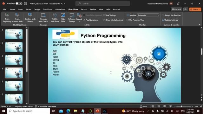Switch to Insert tab
Viewport: 203px width, 114px height.
click(x=21, y=9)
